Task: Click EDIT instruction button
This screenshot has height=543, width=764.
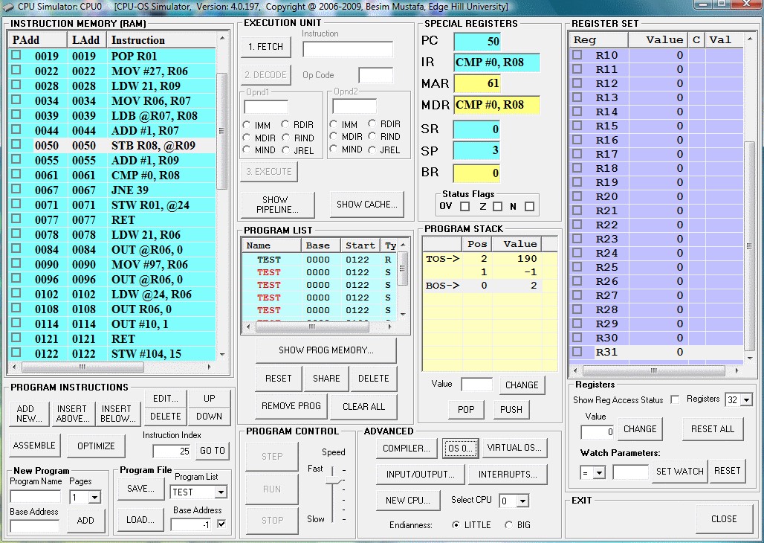Action: pyautogui.click(x=165, y=399)
